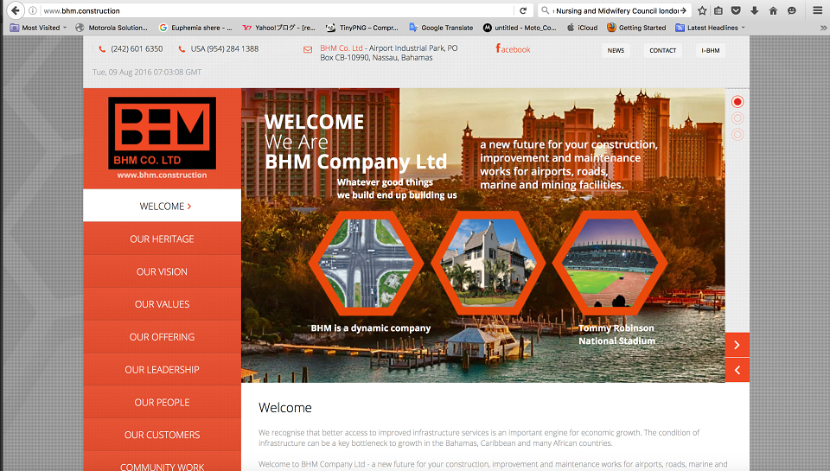The width and height of the screenshot is (830, 471).
Task: Click the highway interchange hexagon image
Action: (x=365, y=263)
